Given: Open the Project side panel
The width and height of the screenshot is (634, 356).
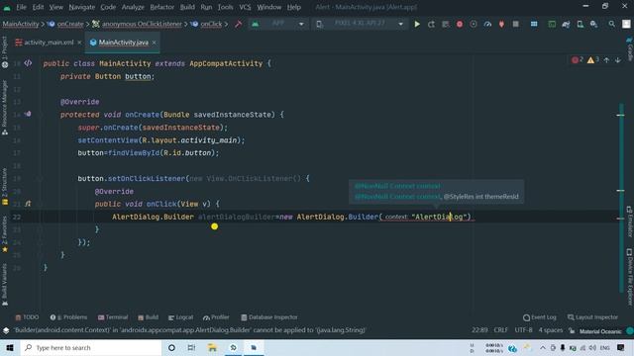Looking at the screenshot, I should (x=5, y=51).
